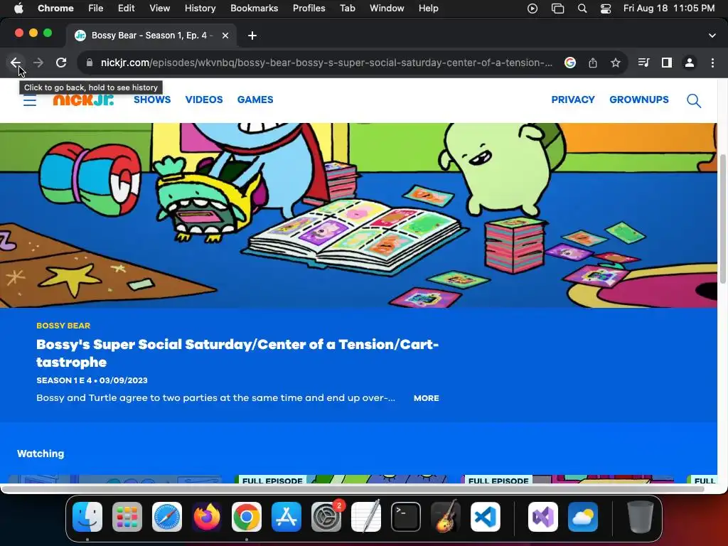Screen dimensions: 728x546
Task: Click the menu bar date and time
Action: [669, 9]
